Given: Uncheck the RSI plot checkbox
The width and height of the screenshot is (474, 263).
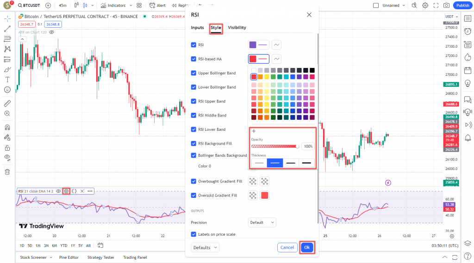Looking at the screenshot, I should point(193,45).
